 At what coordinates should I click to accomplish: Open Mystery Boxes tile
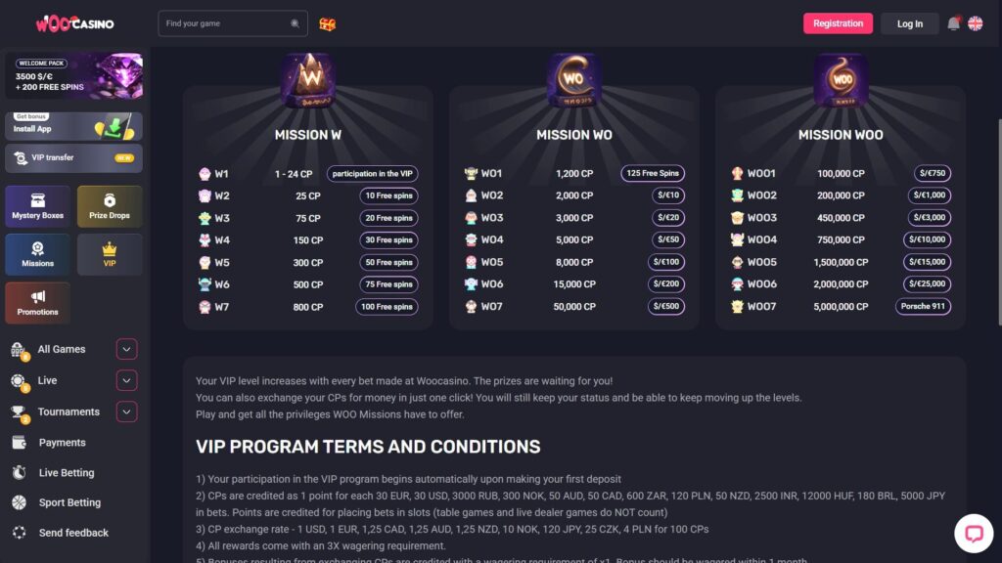pos(37,206)
